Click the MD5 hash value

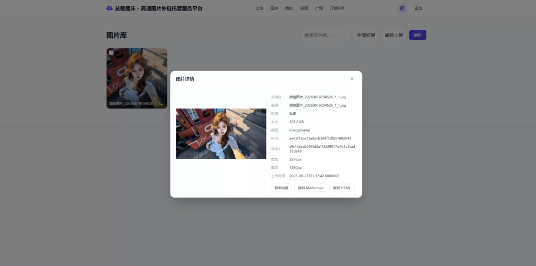click(320, 138)
